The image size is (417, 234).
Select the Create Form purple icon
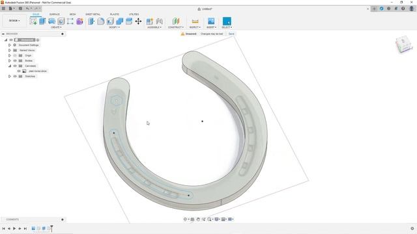coord(79,21)
